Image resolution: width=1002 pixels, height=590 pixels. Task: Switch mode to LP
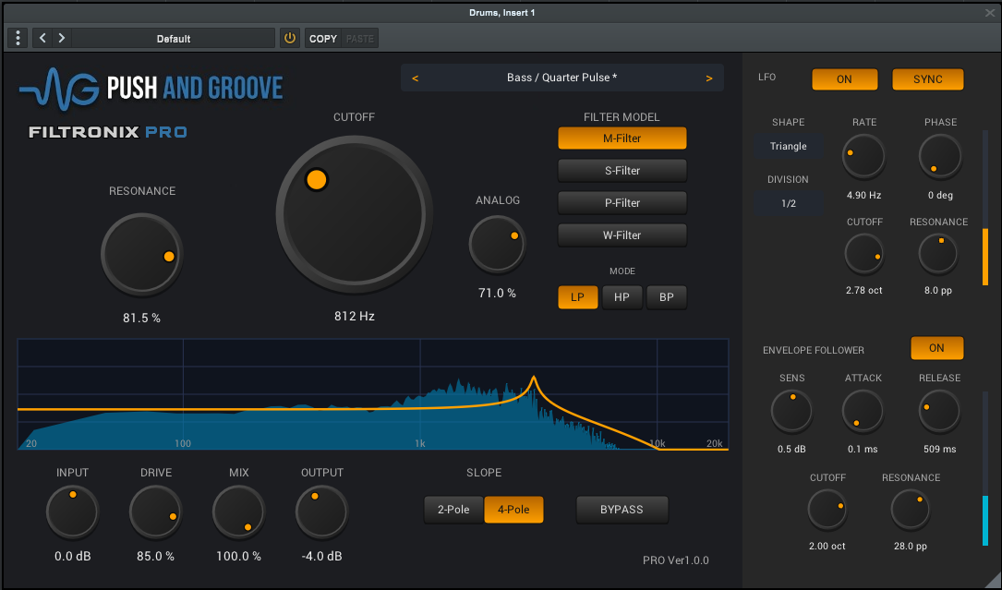point(578,297)
